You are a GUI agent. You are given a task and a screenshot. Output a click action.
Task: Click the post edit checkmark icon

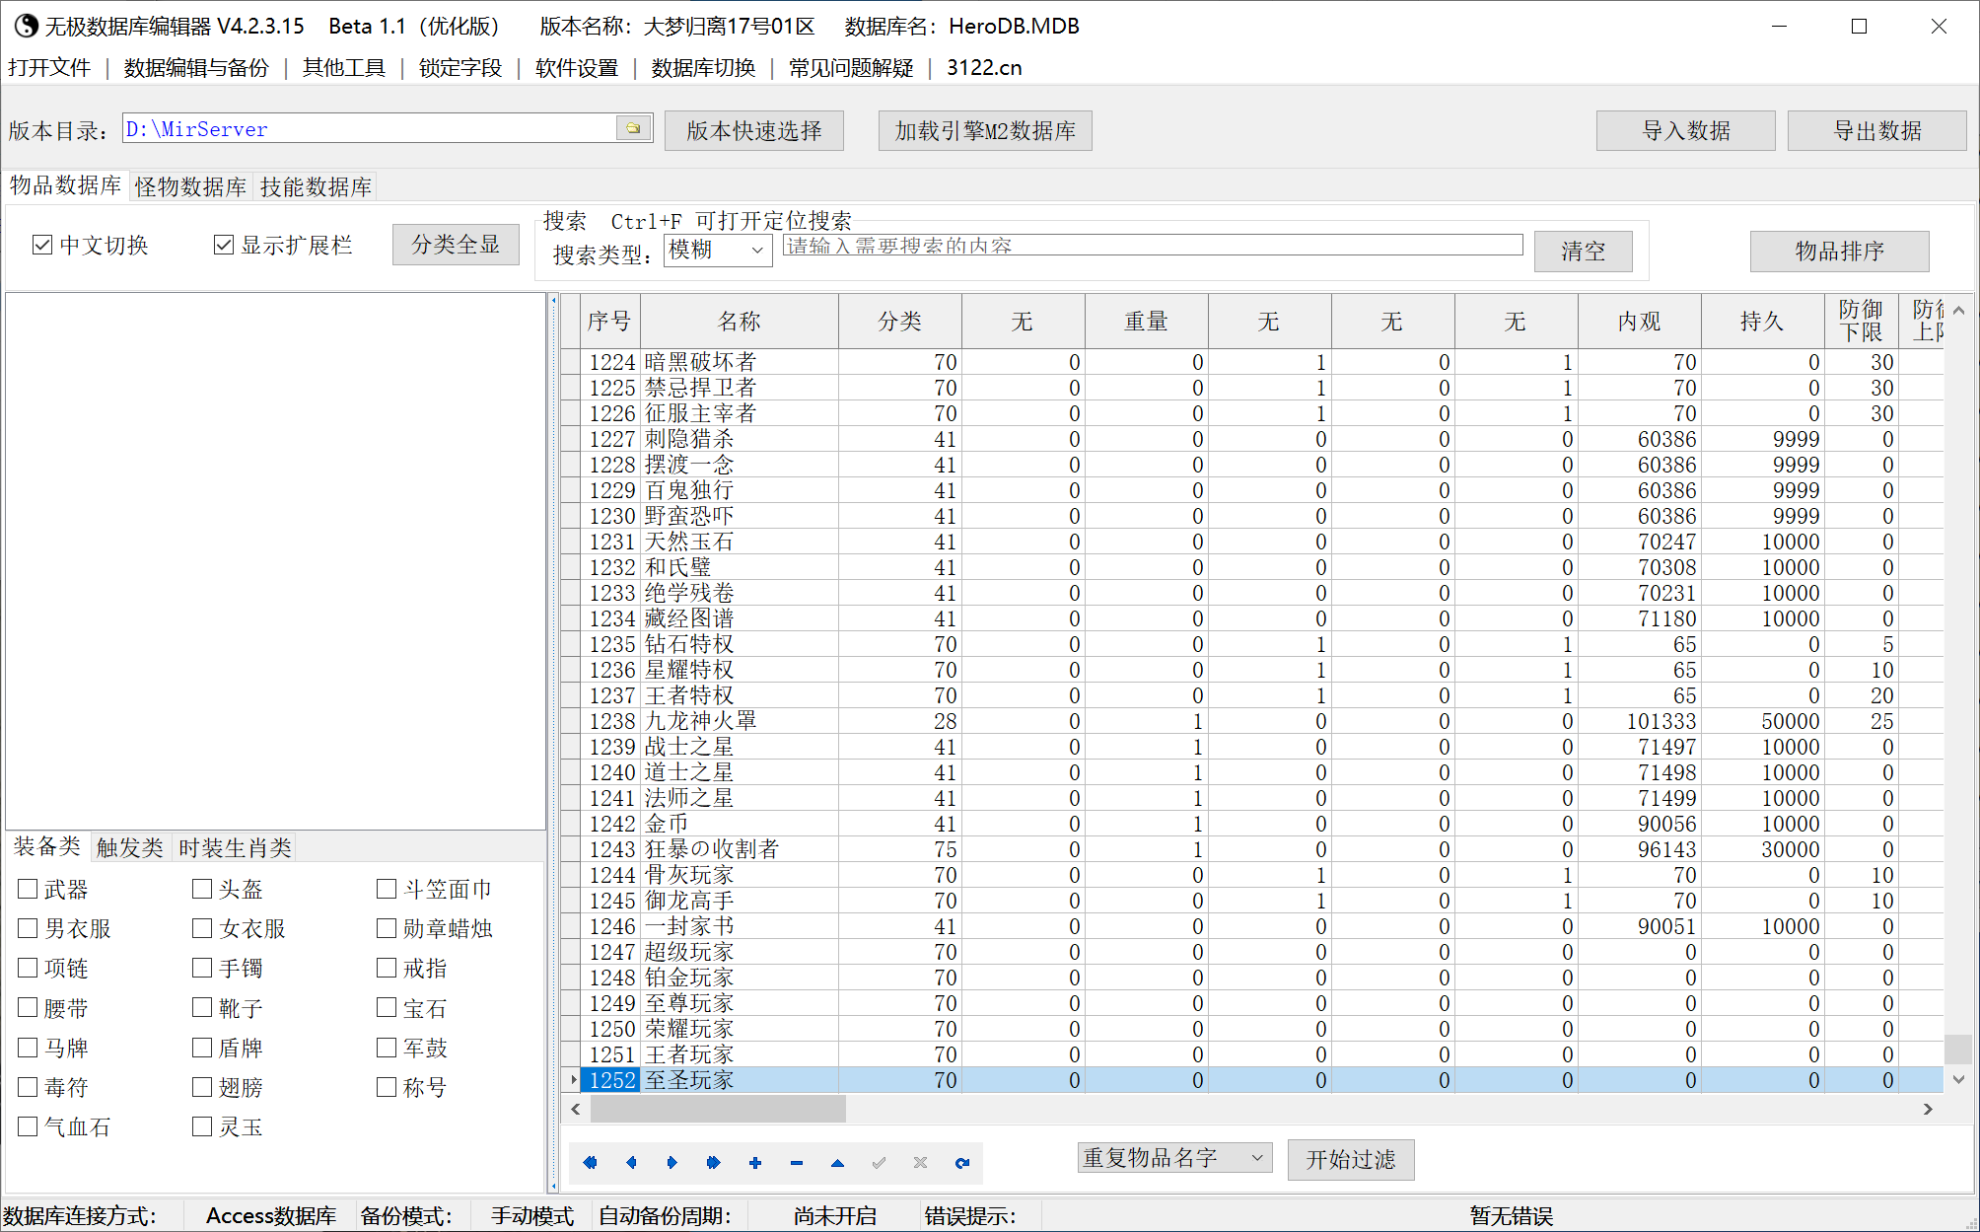point(879,1163)
